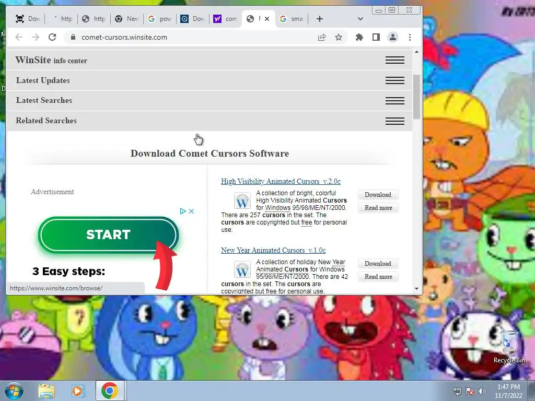Open New Year Animated Cursors v.1.0c link
The width and height of the screenshot is (535, 401).
[x=273, y=250]
